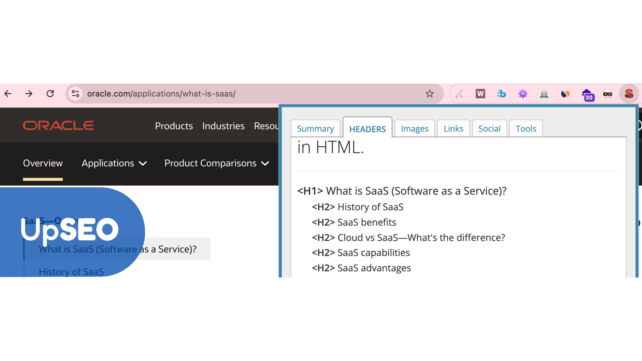Viewport: 642px width, 361px height.
Task: Open the purple gear extension
Action: (x=523, y=94)
